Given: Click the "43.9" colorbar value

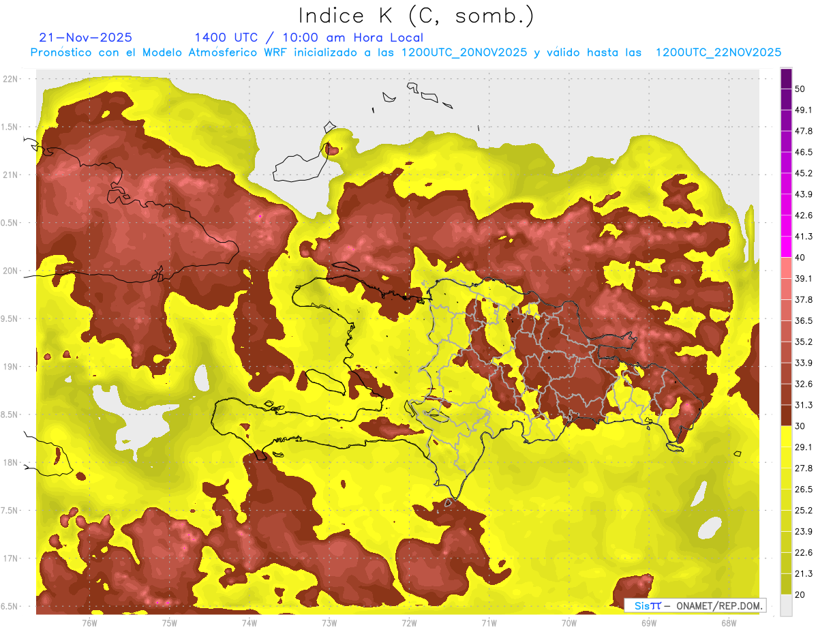Looking at the screenshot, I should [x=804, y=195].
